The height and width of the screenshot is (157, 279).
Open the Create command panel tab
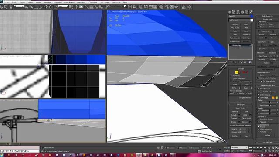pyautogui.click(x=230, y=12)
